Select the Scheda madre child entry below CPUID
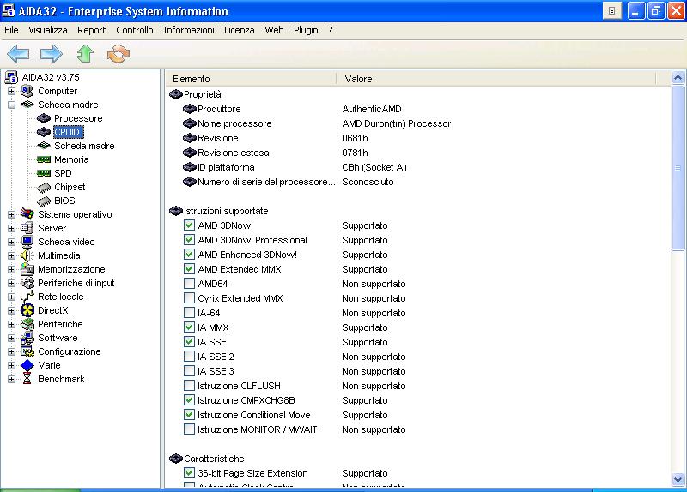Image resolution: width=687 pixels, height=492 pixels. (x=84, y=146)
